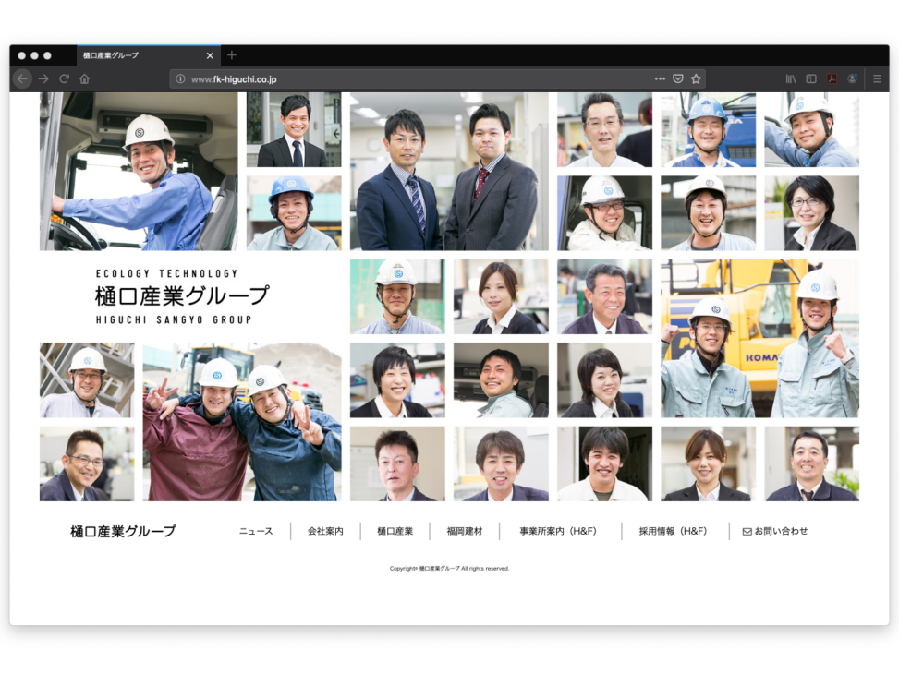Open the page actions three-dot menu
899x674 pixels.
660,79
